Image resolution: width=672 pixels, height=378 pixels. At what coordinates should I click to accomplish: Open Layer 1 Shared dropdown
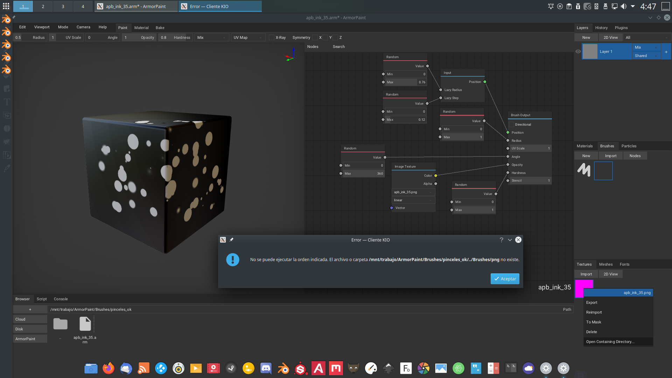point(646,56)
